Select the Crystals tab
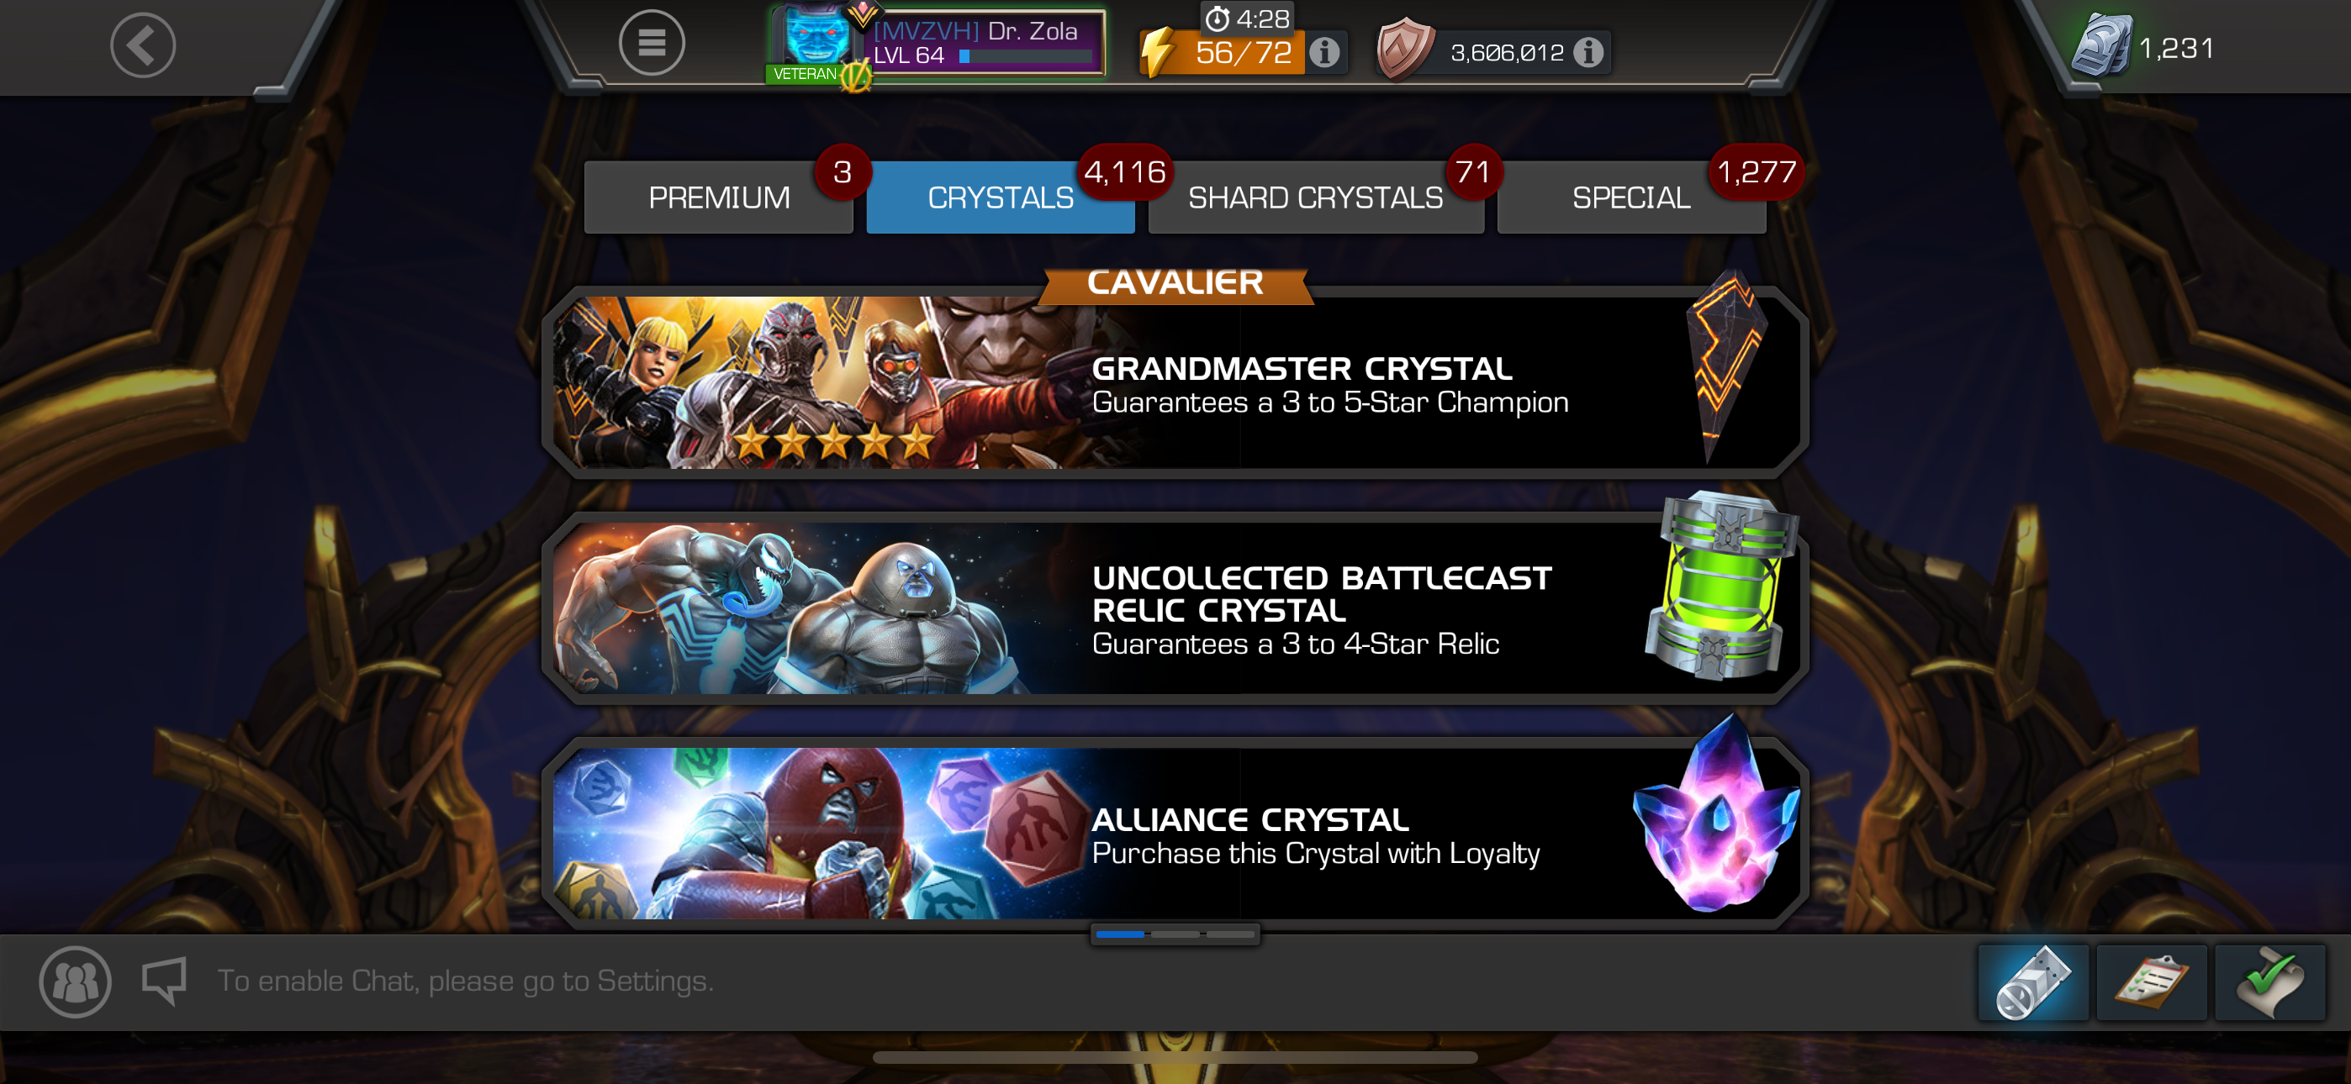Image resolution: width=2351 pixels, height=1084 pixels. coord(1001,197)
